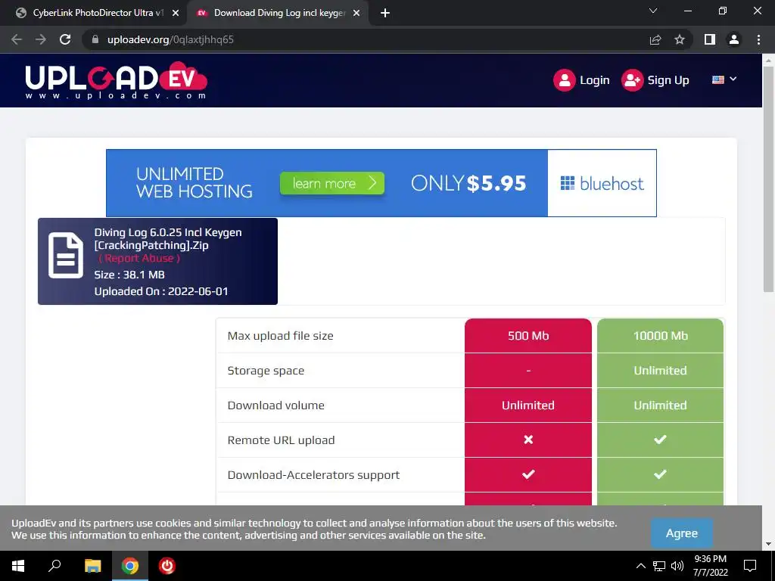The image size is (775, 581).
Task: Click Uploaded On : 2022-06-01 text
Action: pyautogui.click(x=161, y=291)
